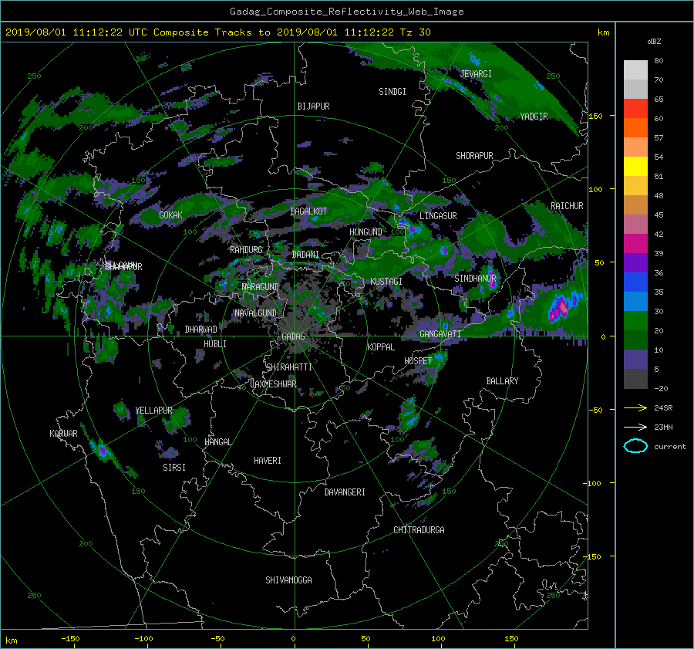Select the blue 36 dBZ color swatch
The height and width of the screenshot is (649, 694).
tap(635, 282)
